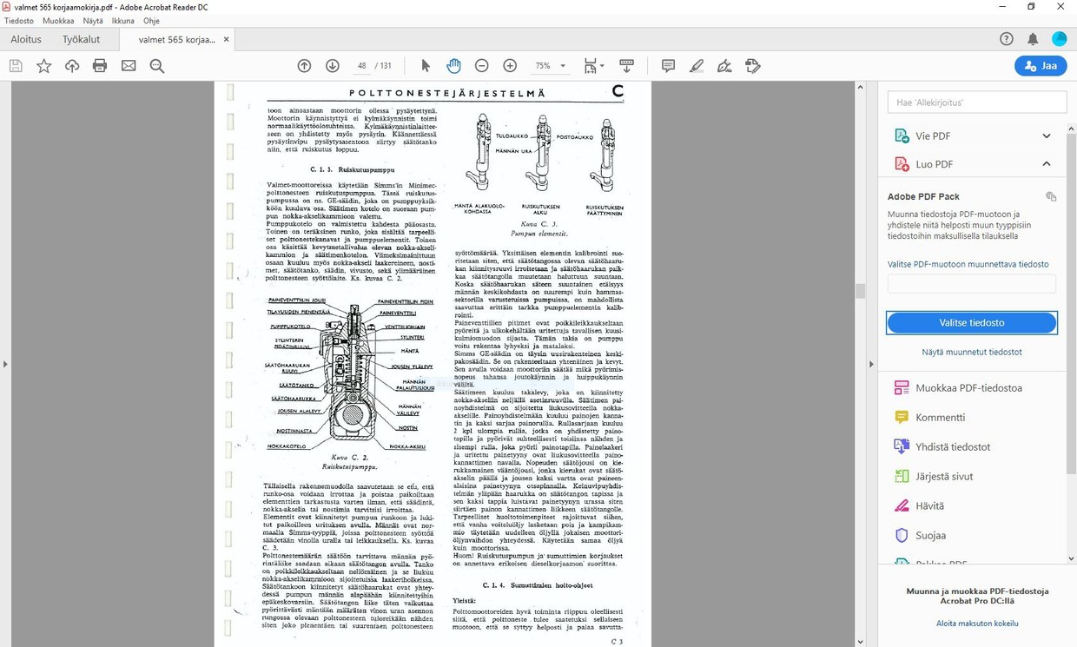
Task: Activate the Hand pan tool
Action: (x=453, y=66)
